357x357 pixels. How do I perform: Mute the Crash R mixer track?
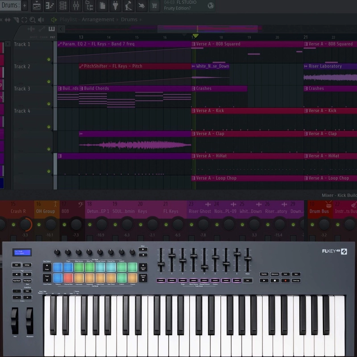point(12,224)
